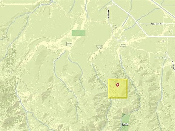Select the Adams Canyon map label
Viewport: 175px width, 131px height.
(x=123, y=45)
